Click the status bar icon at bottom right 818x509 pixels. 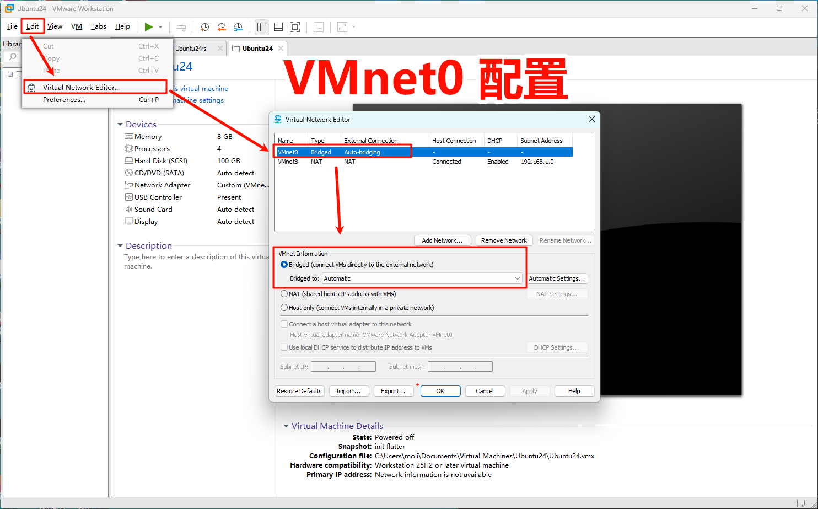(x=801, y=503)
